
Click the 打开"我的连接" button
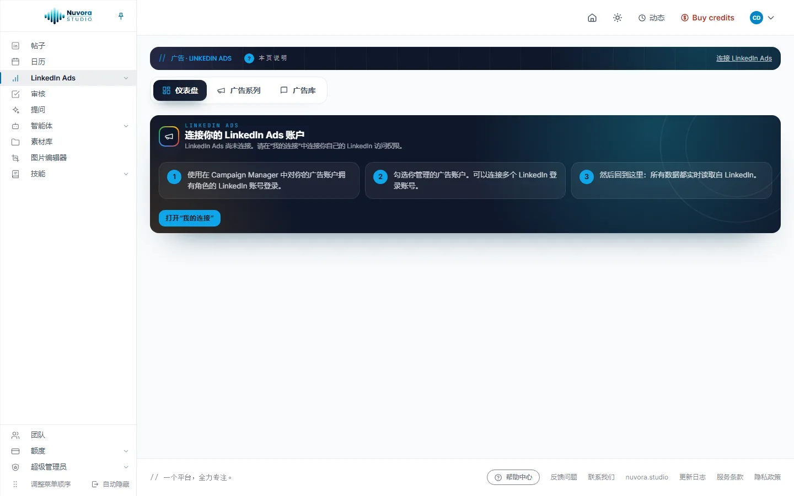coord(190,218)
